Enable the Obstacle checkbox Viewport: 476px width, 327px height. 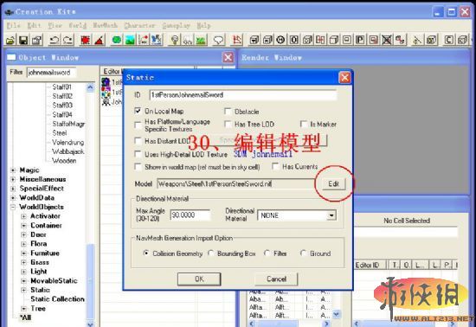[228, 112]
